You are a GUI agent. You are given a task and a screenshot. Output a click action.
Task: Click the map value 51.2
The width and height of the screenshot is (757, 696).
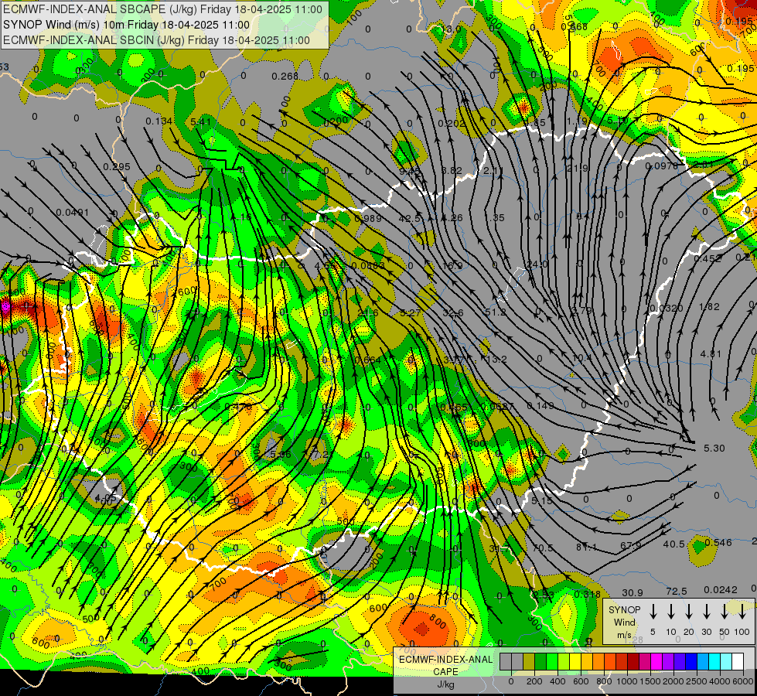(496, 312)
